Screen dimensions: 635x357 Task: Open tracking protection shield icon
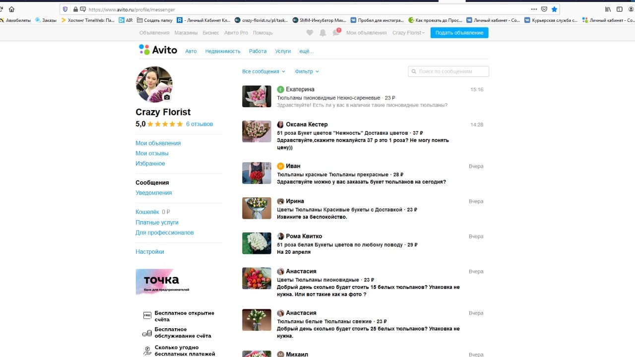tap(65, 9)
